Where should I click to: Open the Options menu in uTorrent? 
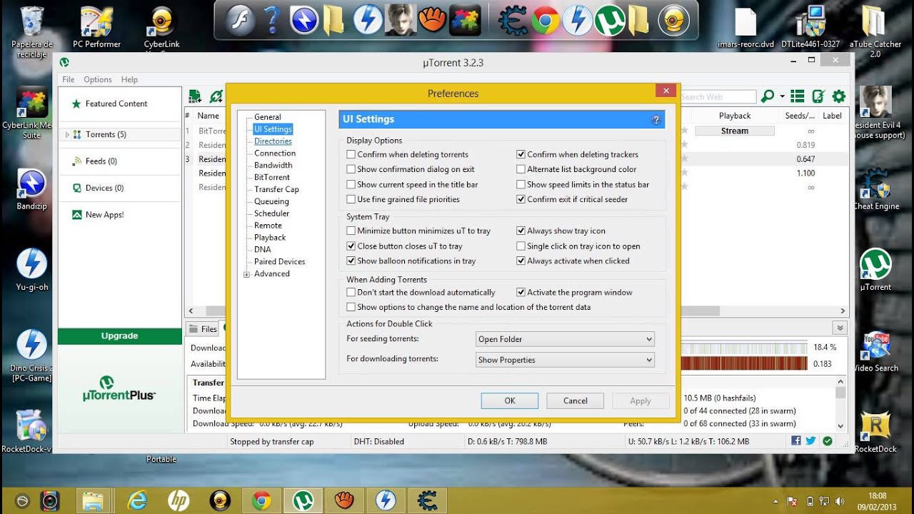pos(98,79)
